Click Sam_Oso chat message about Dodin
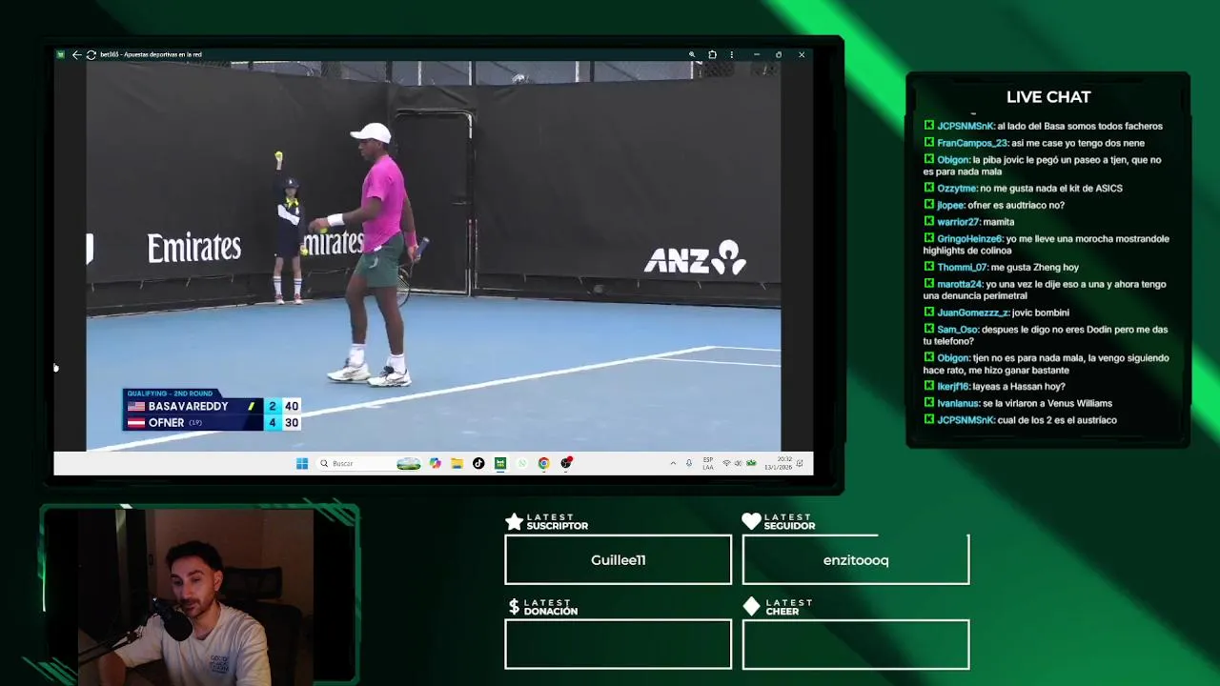 coord(1045,335)
